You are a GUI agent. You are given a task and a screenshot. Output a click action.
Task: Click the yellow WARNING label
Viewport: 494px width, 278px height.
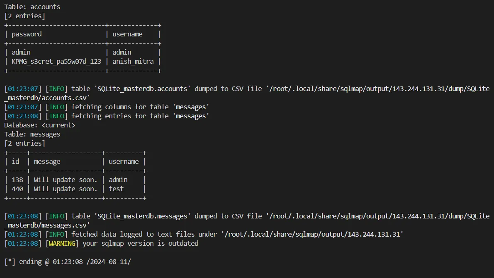62,243
